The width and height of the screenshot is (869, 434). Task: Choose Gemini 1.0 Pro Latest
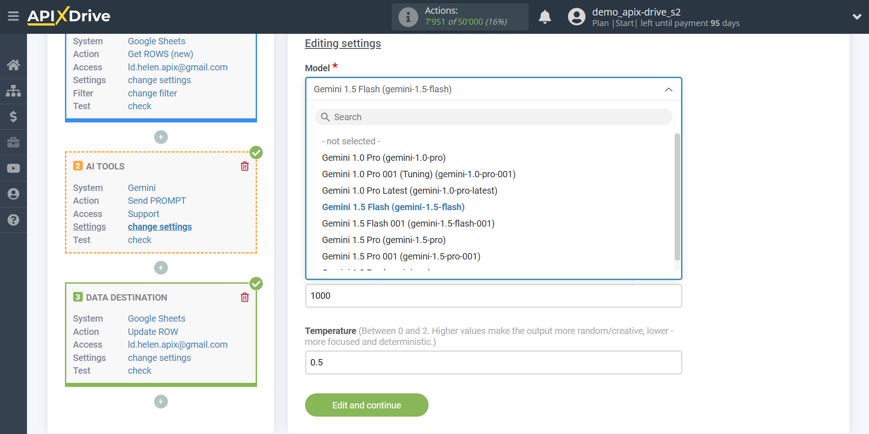pyautogui.click(x=409, y=191)
